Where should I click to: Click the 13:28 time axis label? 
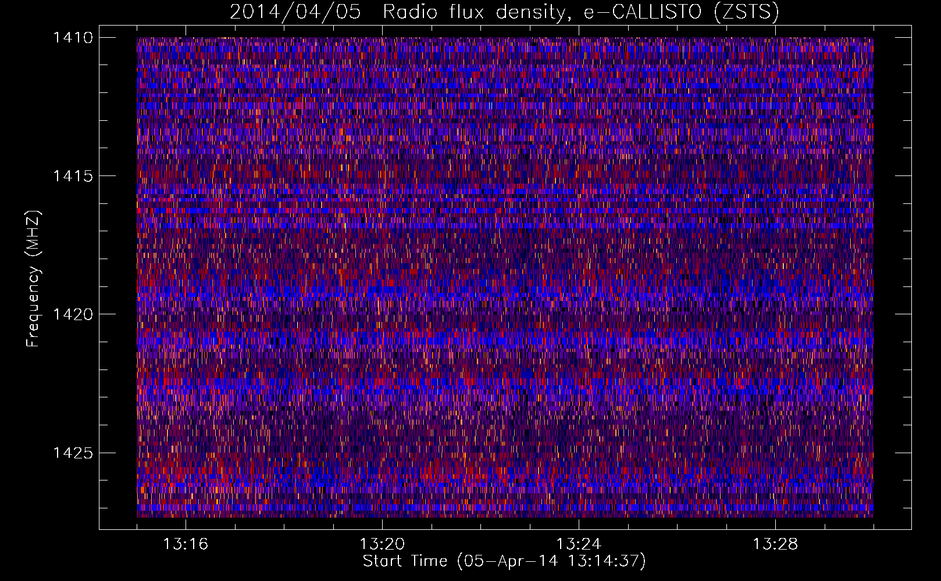click(775, 544)
